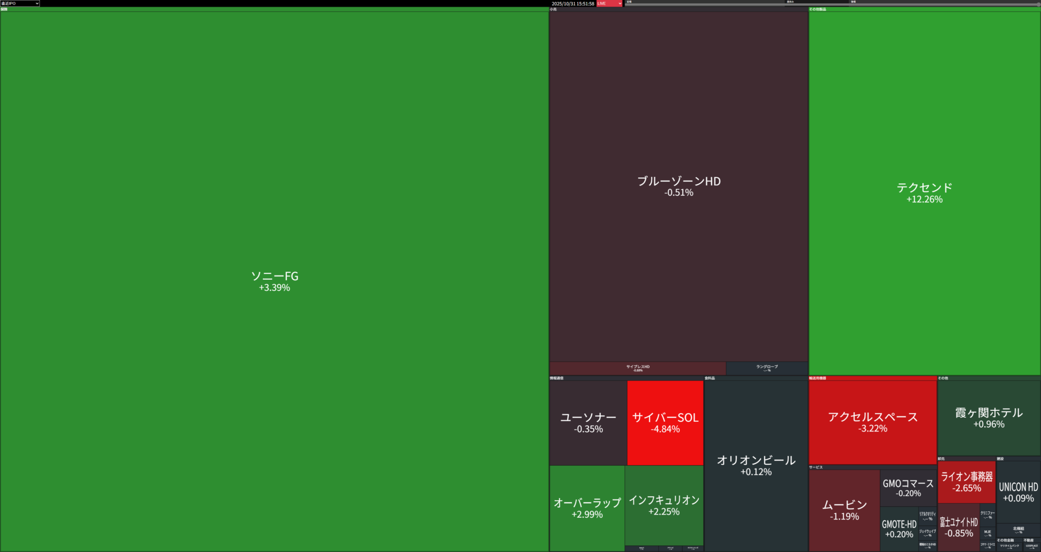Click the ムービン stock tile

click(844, 510)
